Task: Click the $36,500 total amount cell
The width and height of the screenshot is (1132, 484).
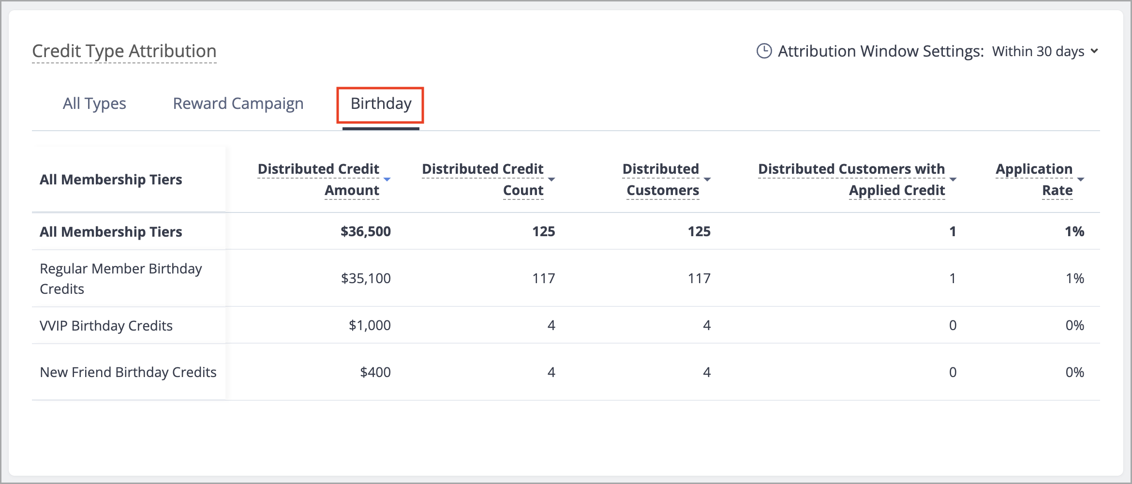Action: (366, 231)
